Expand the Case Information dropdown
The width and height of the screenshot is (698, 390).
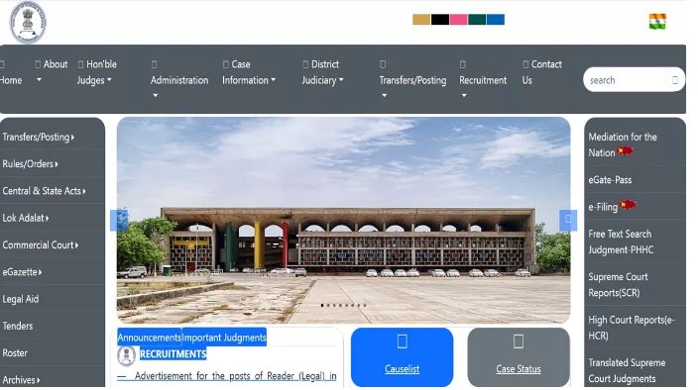(x=249, y=72)
